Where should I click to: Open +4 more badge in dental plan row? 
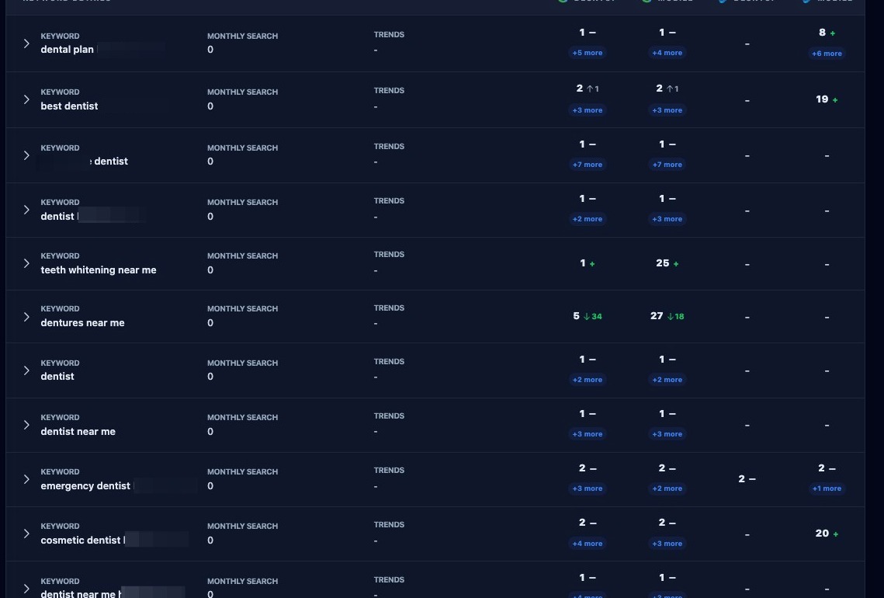tap(667, 53)
